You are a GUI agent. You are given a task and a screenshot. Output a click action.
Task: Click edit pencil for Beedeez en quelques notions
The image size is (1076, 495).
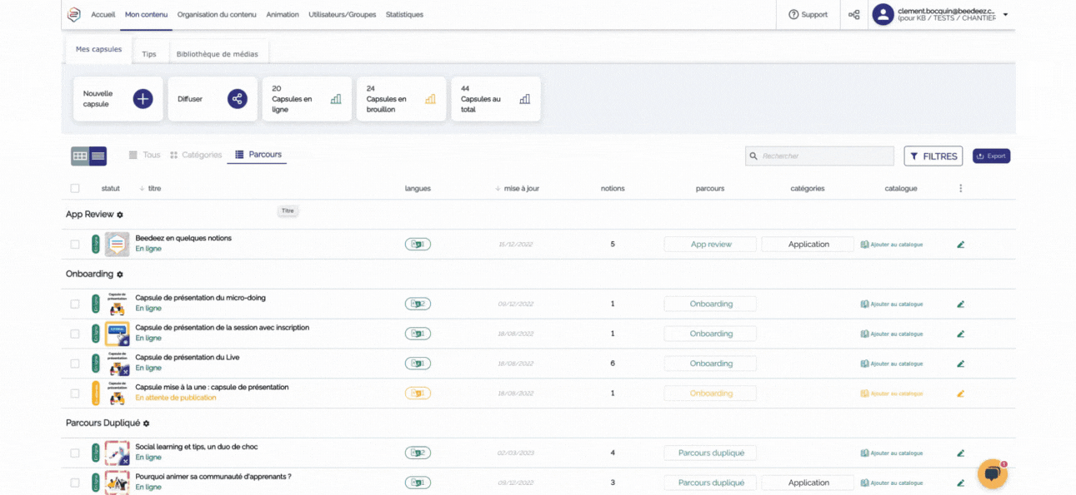(960, 245)
